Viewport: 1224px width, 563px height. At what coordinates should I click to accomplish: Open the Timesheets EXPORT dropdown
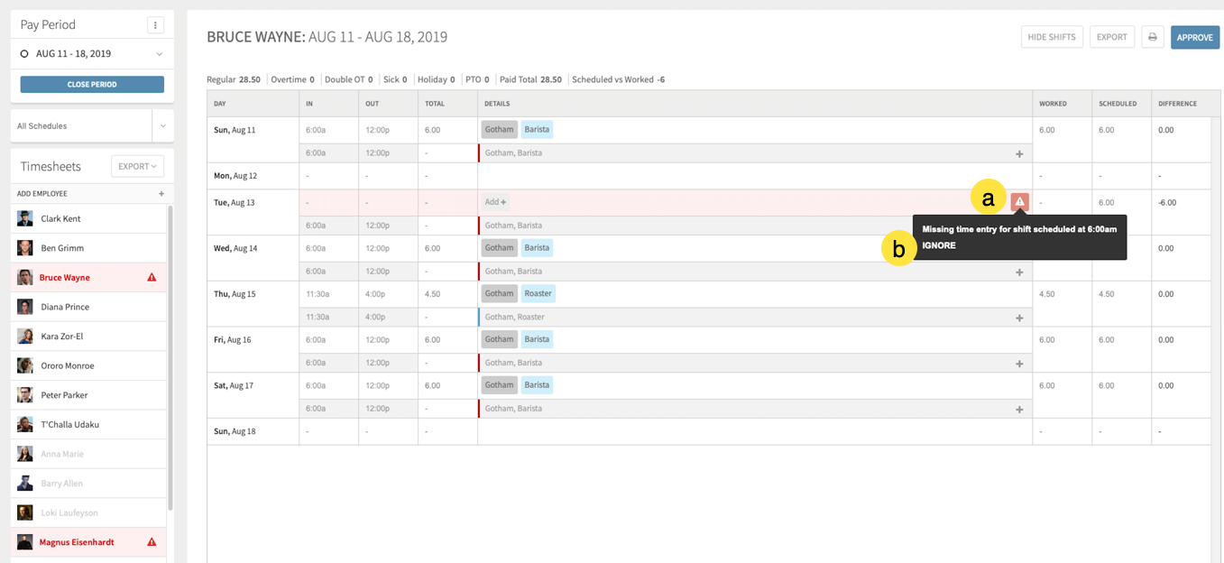click(x=137, y=166)
